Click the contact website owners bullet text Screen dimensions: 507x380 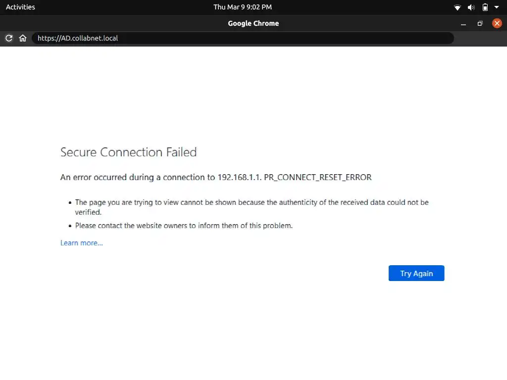pyautogui.click(x=184, y=226)
